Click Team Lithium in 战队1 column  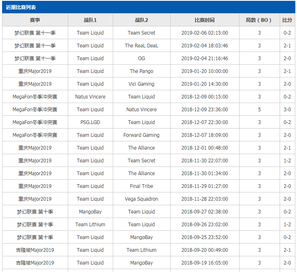pos(90,225)
